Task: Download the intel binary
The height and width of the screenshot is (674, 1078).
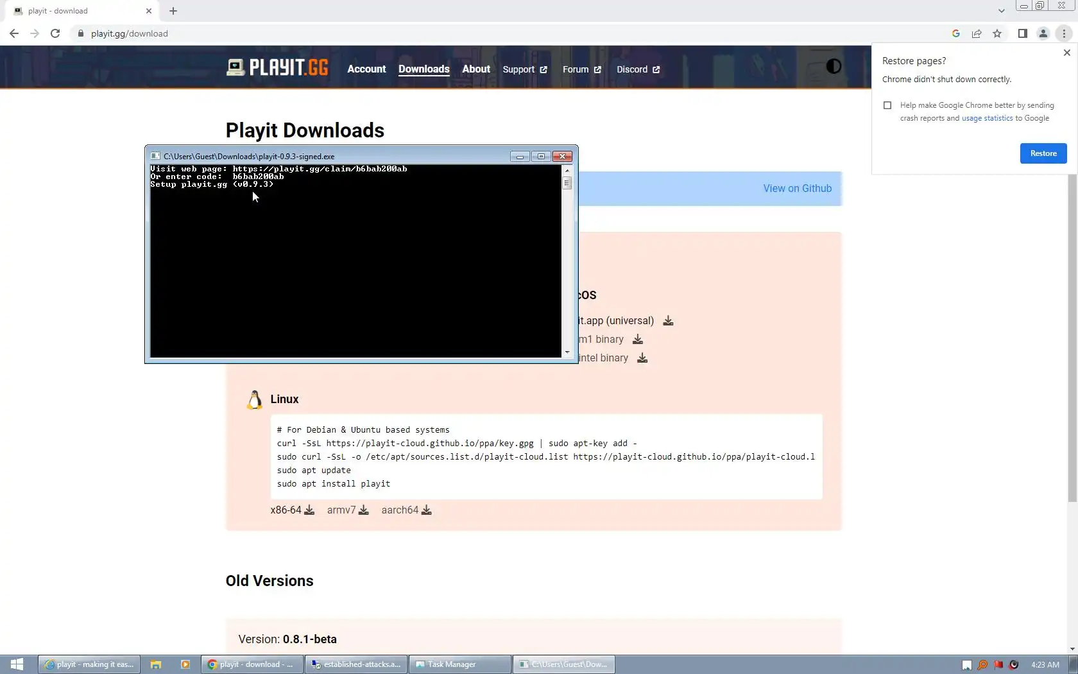Action: (642, 358)
